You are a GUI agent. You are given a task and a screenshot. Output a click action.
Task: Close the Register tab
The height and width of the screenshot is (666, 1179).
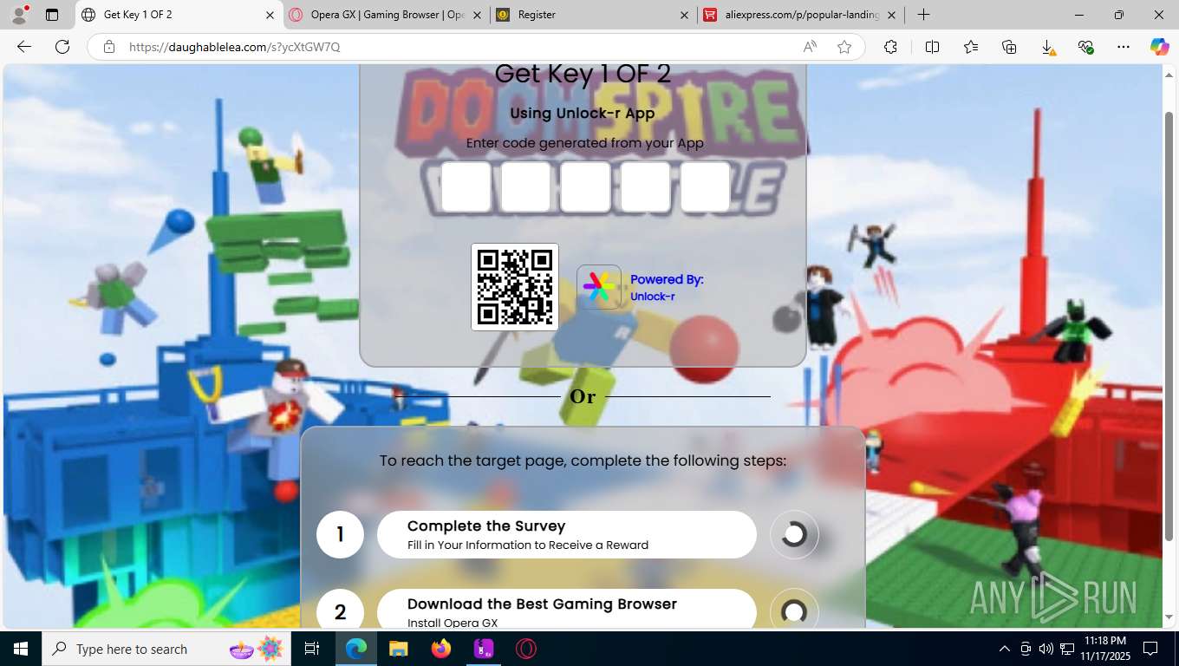pyautogui.click(x=684, y=15)
